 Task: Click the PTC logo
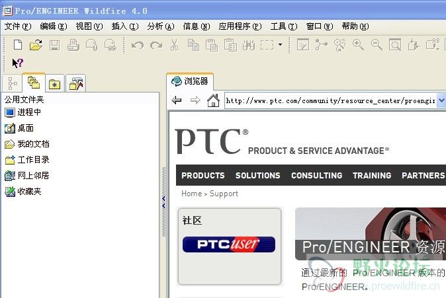[212, 141]
